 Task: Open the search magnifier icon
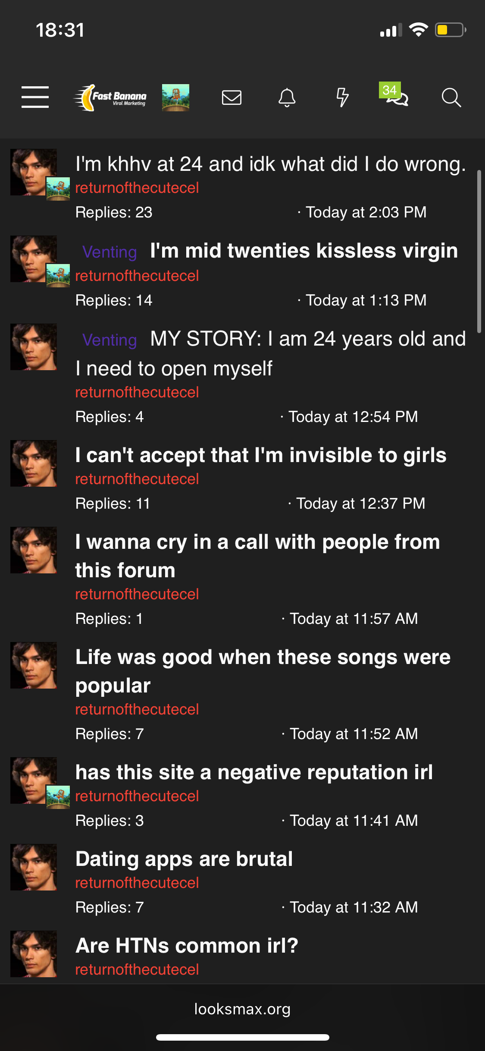click(x=451, y=98)
